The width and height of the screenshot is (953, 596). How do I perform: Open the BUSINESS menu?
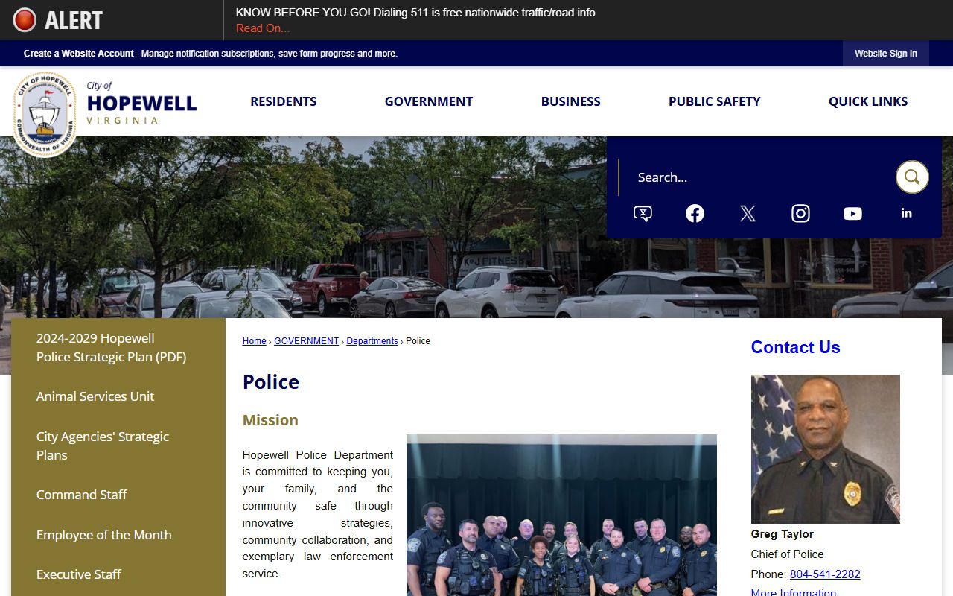pos(570,101)
